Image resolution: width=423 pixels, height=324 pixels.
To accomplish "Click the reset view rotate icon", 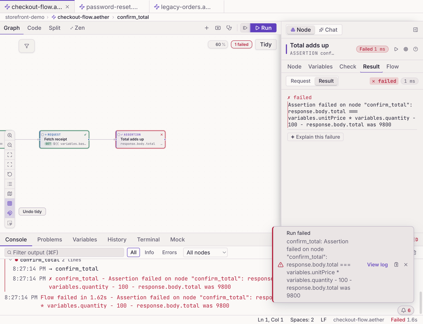I will coord(10,174).
